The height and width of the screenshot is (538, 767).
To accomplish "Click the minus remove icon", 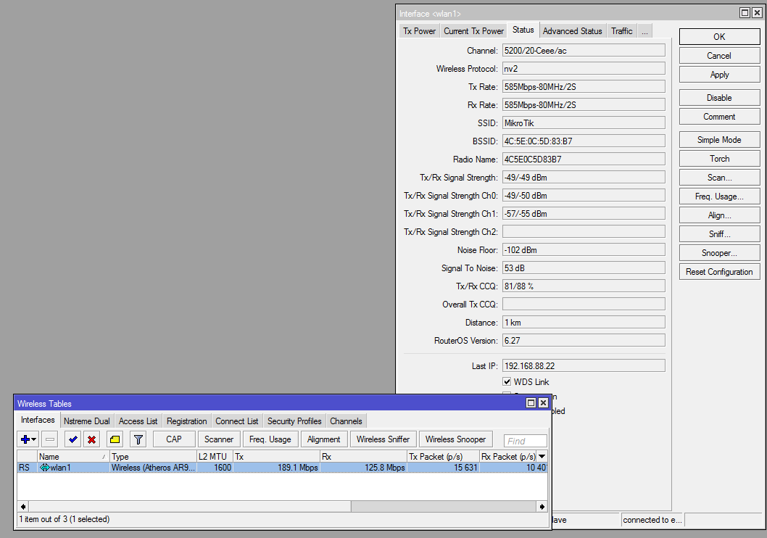I will point(50,439).
